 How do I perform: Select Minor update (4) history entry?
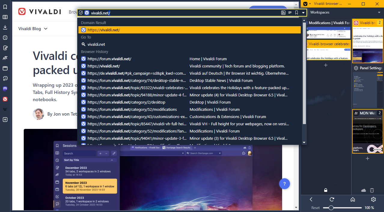tap(190, 95)
